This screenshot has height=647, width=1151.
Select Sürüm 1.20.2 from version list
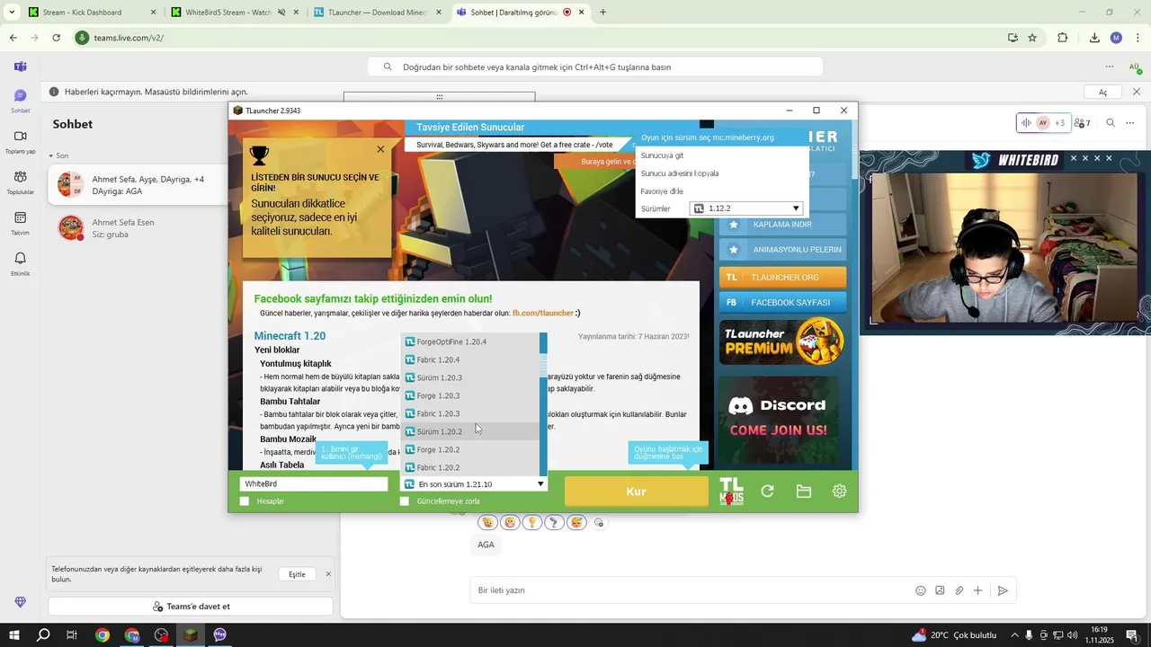tap(470, 431)
